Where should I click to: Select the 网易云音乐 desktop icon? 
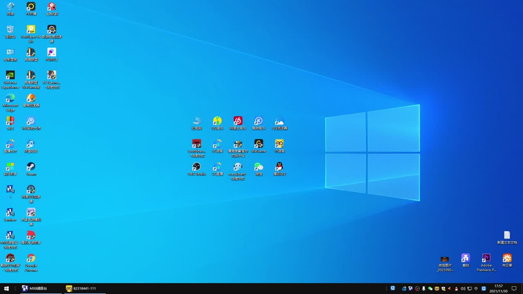pyautogui.click(x=238, y=123)
